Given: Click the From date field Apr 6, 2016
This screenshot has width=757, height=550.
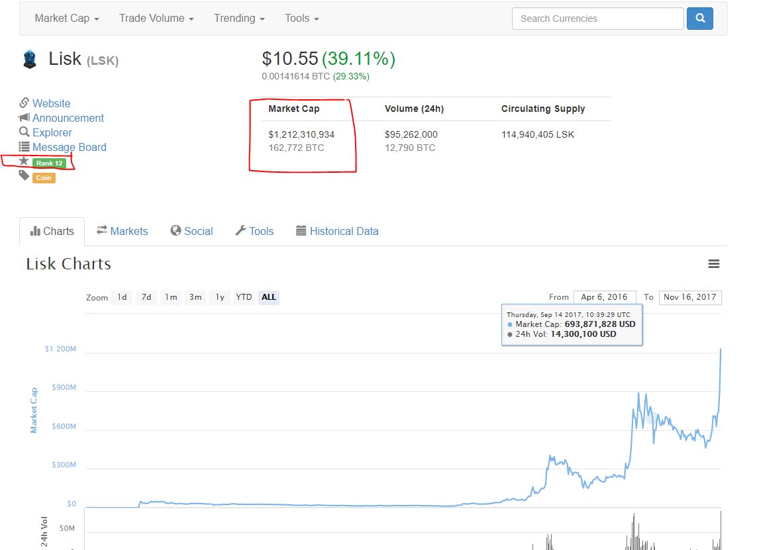Looking at the screenshot, I should 605,297.
